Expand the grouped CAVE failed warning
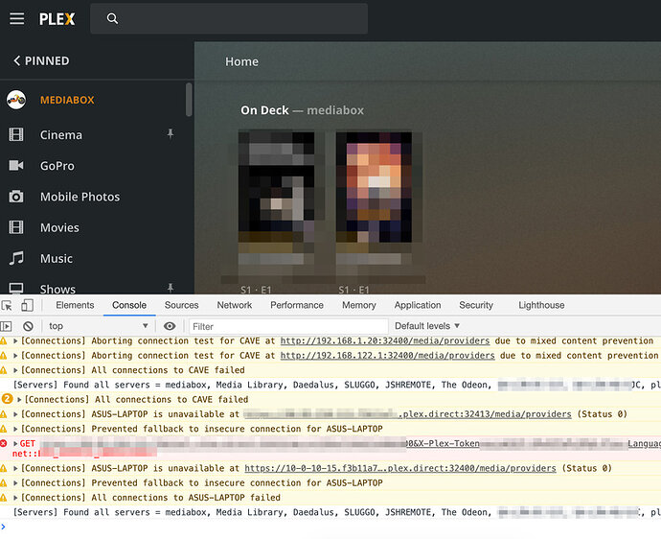 pyautogui.click(x=19, y=399)
